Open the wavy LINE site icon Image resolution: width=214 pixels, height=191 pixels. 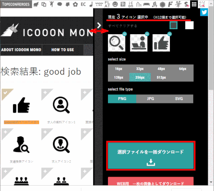pos(99,4)
